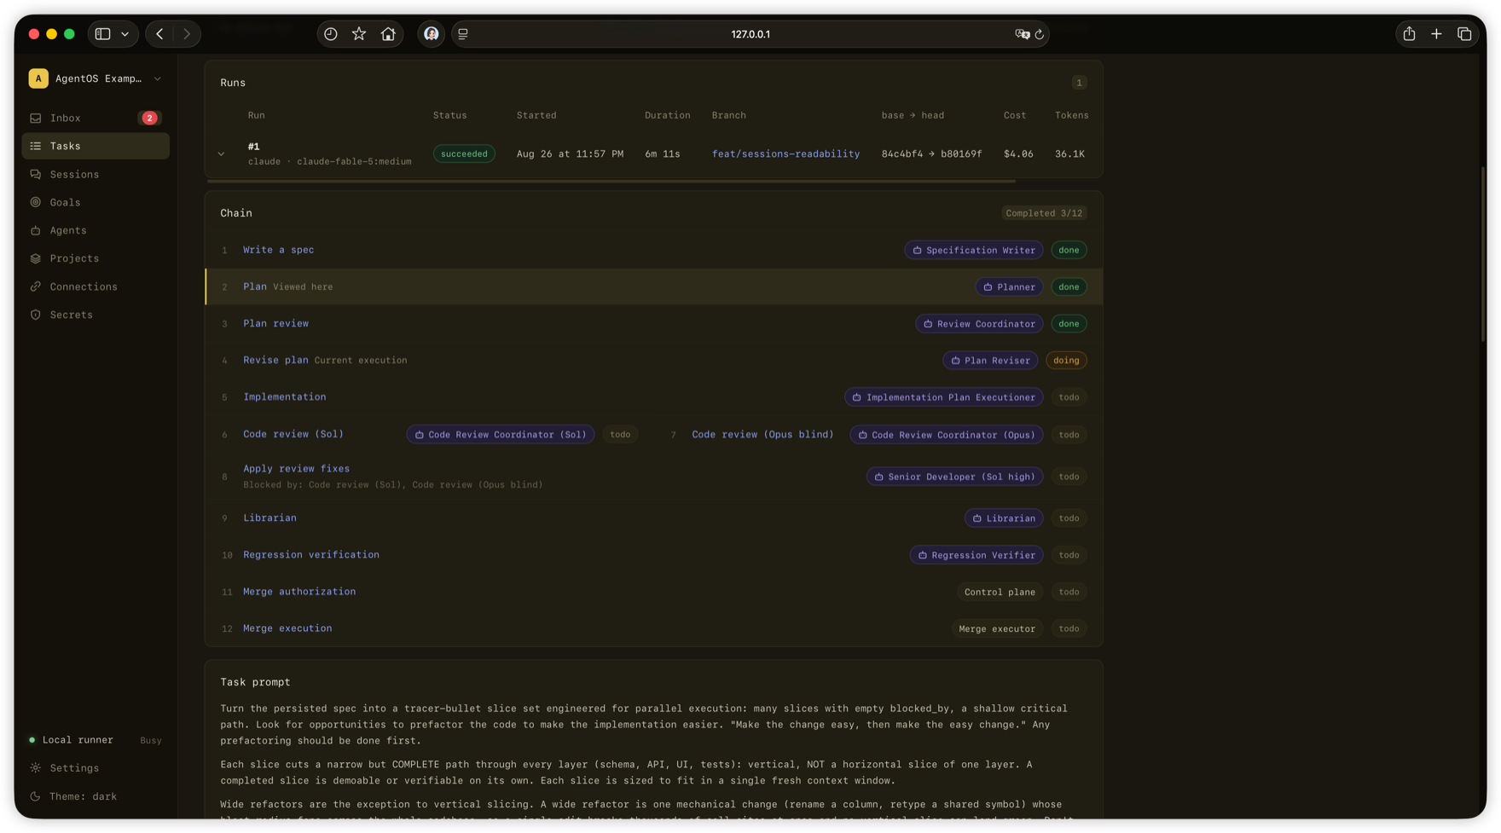
Task: Click the Planner agent tag
Action: (1009, 286)
